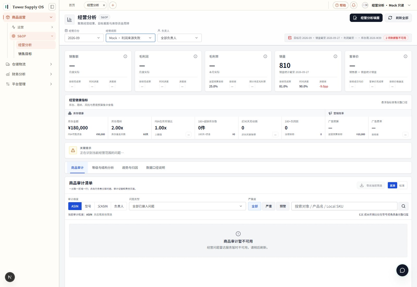Open info icon on 客单价 card

point(406,56)
